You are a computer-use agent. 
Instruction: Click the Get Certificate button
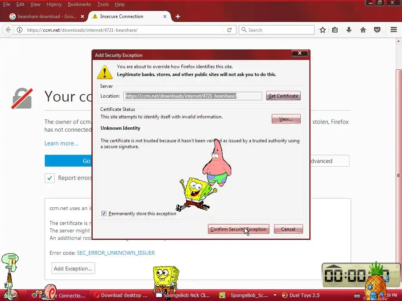tap(283, 96)
